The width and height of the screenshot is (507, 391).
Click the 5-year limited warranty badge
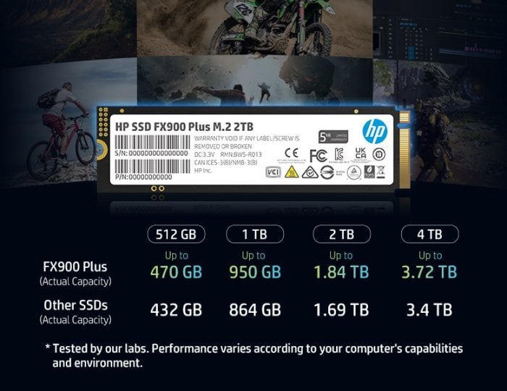pyautogui.click(x=333, y=137)
